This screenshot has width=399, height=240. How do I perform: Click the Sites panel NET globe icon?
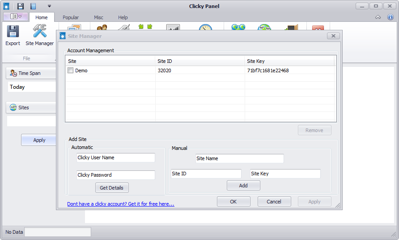[x=13, y=108]
